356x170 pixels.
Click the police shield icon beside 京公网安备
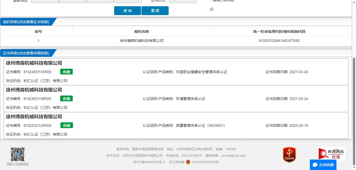[x=188, y=162]
